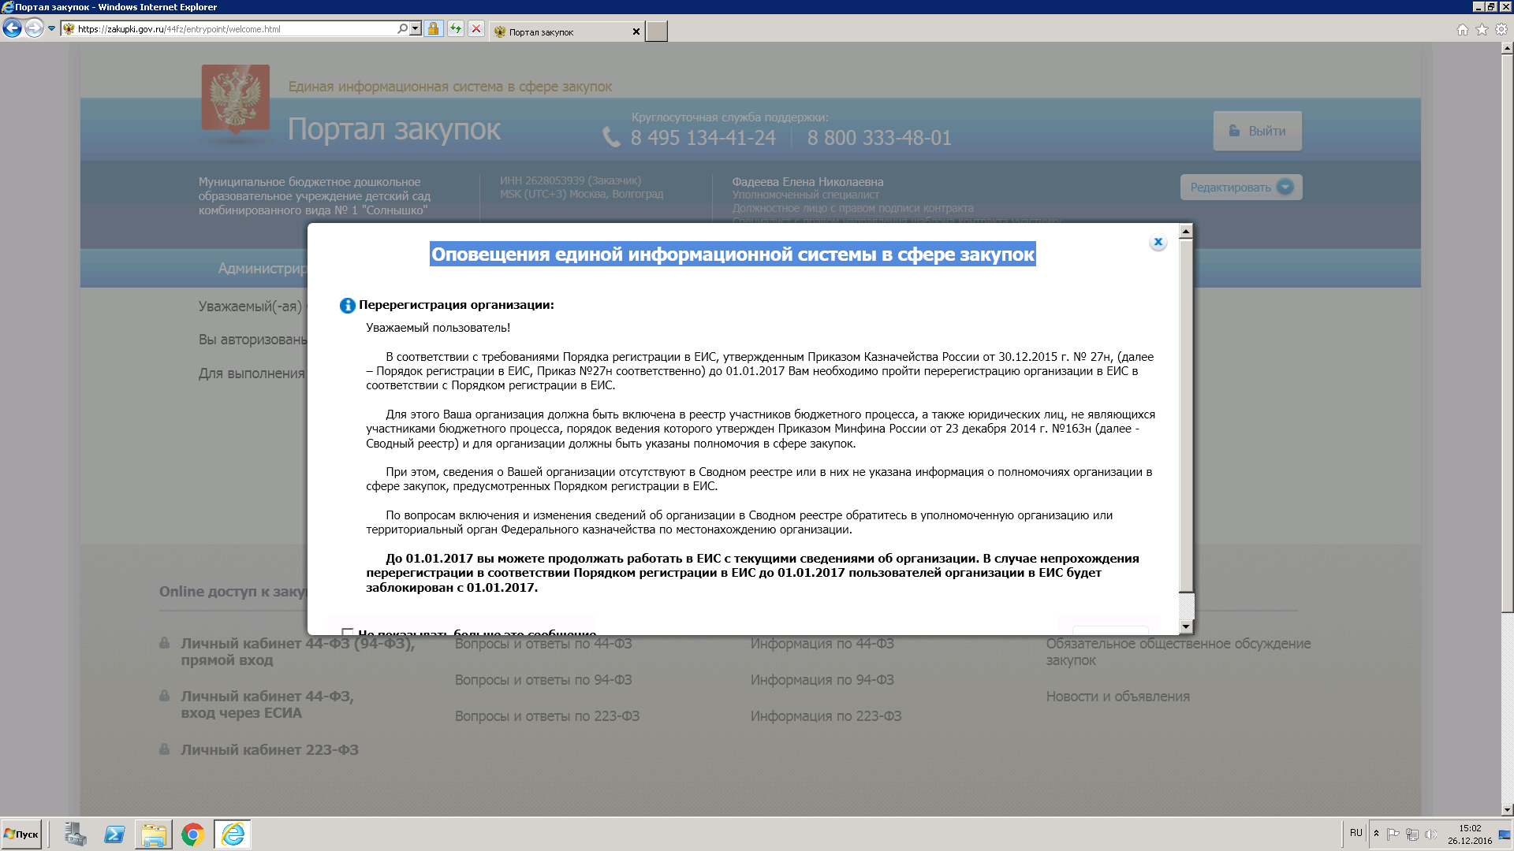Viewport: 1514px width, 851px height.
Task: Expand the address bar URL dropdown
Action: (x=416, y=29)
